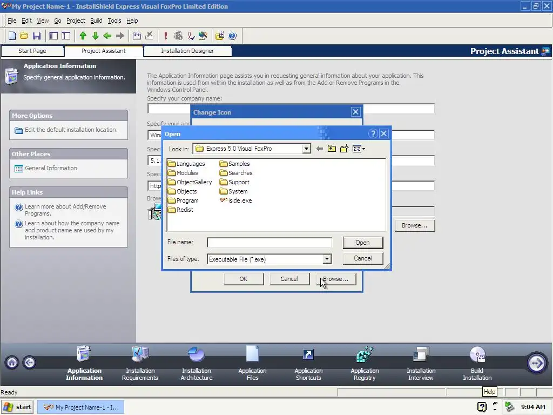This screenshot has height=415, width=553.
Task: Click Learn more about Add/Remove Programs link
Action: (65, 210)
